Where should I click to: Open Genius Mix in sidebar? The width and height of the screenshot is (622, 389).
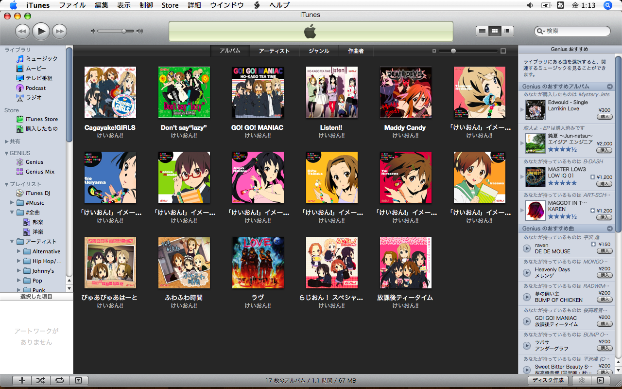click(35, 172)
